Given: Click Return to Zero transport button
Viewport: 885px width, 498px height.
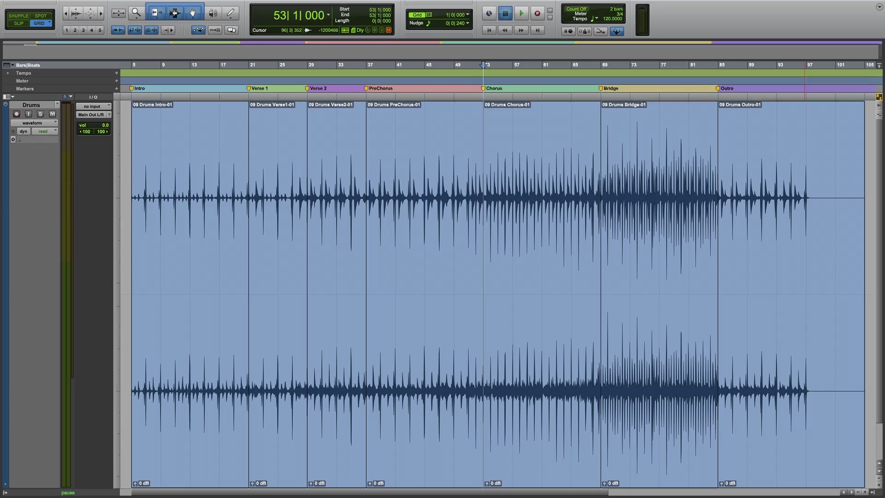Looking at the screenshot, I should pos(489,30).
